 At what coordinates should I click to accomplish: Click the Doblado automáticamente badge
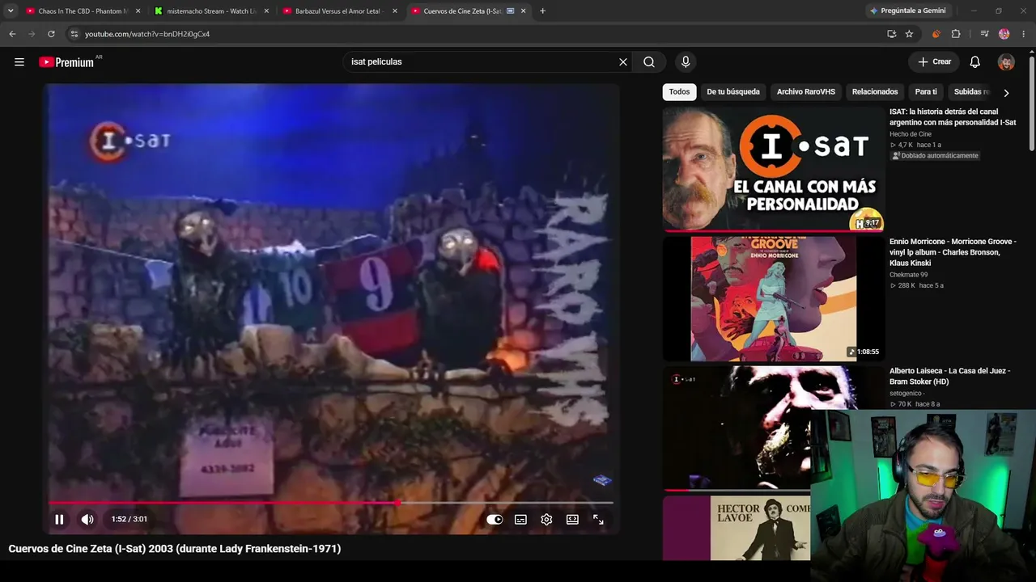[935, 156]
